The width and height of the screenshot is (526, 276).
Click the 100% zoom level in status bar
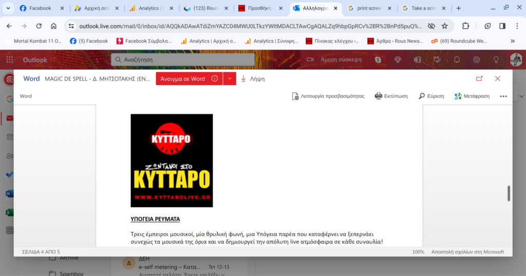coord(418,252)
